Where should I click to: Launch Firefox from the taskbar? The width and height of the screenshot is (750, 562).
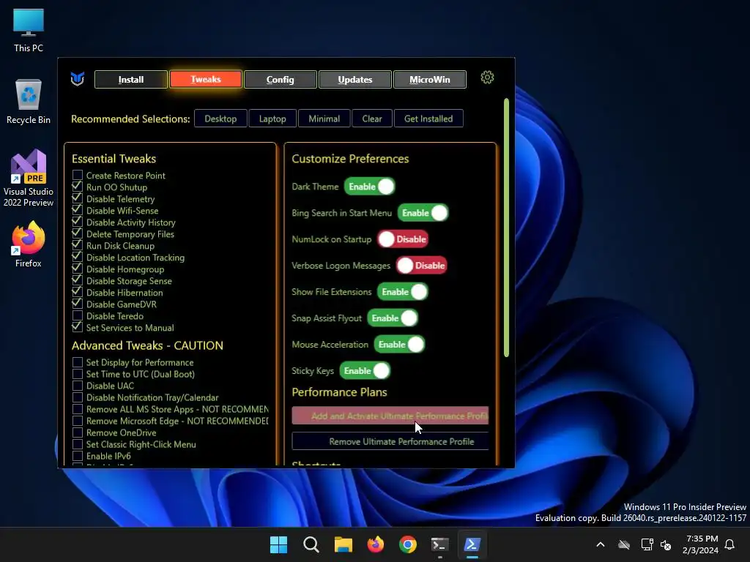click(x=376, y=544)
